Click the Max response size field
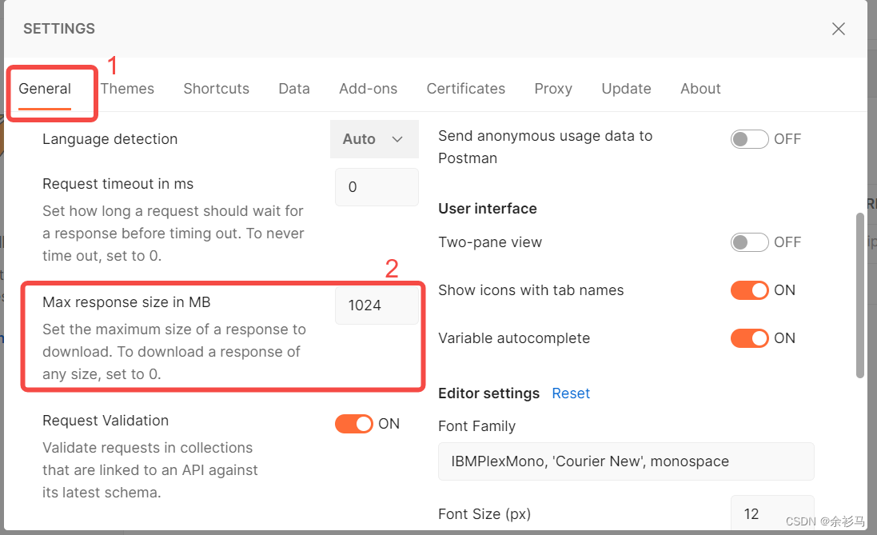The height and width of the screenshot is (535, 877). tap(377, 305)
